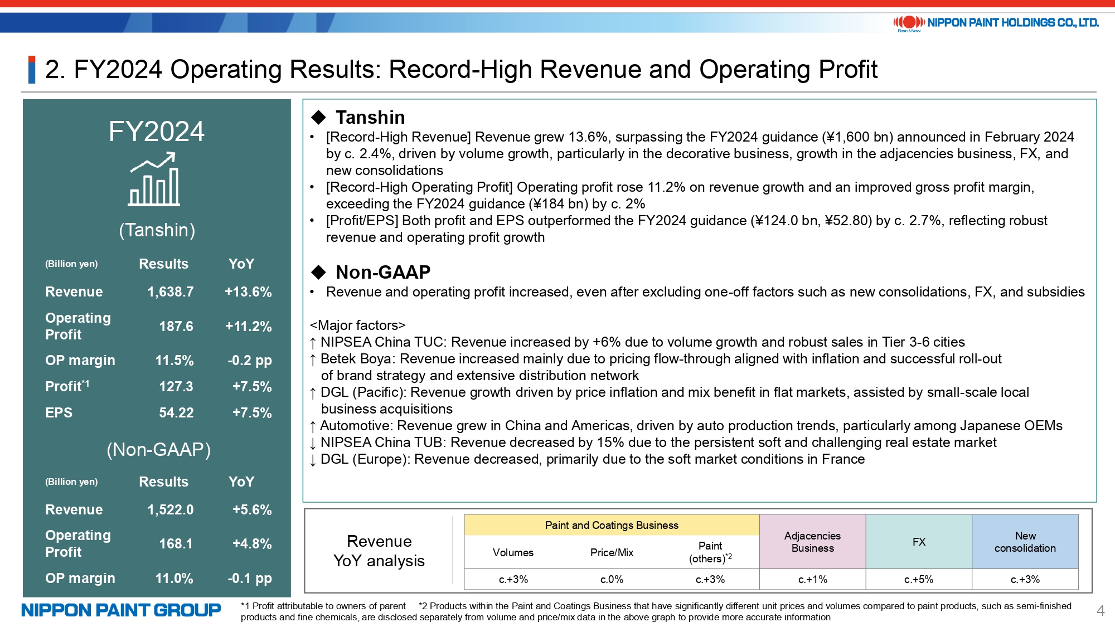Click the down arrow before NIPSEA China TUB
Viewport: 1115px width, 627px height.
(313, 443)
